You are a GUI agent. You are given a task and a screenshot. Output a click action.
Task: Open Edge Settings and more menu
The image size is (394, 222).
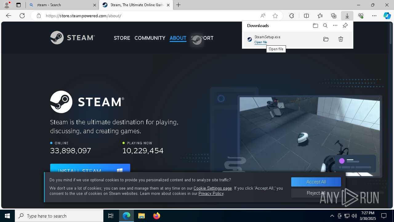[374, 16]
